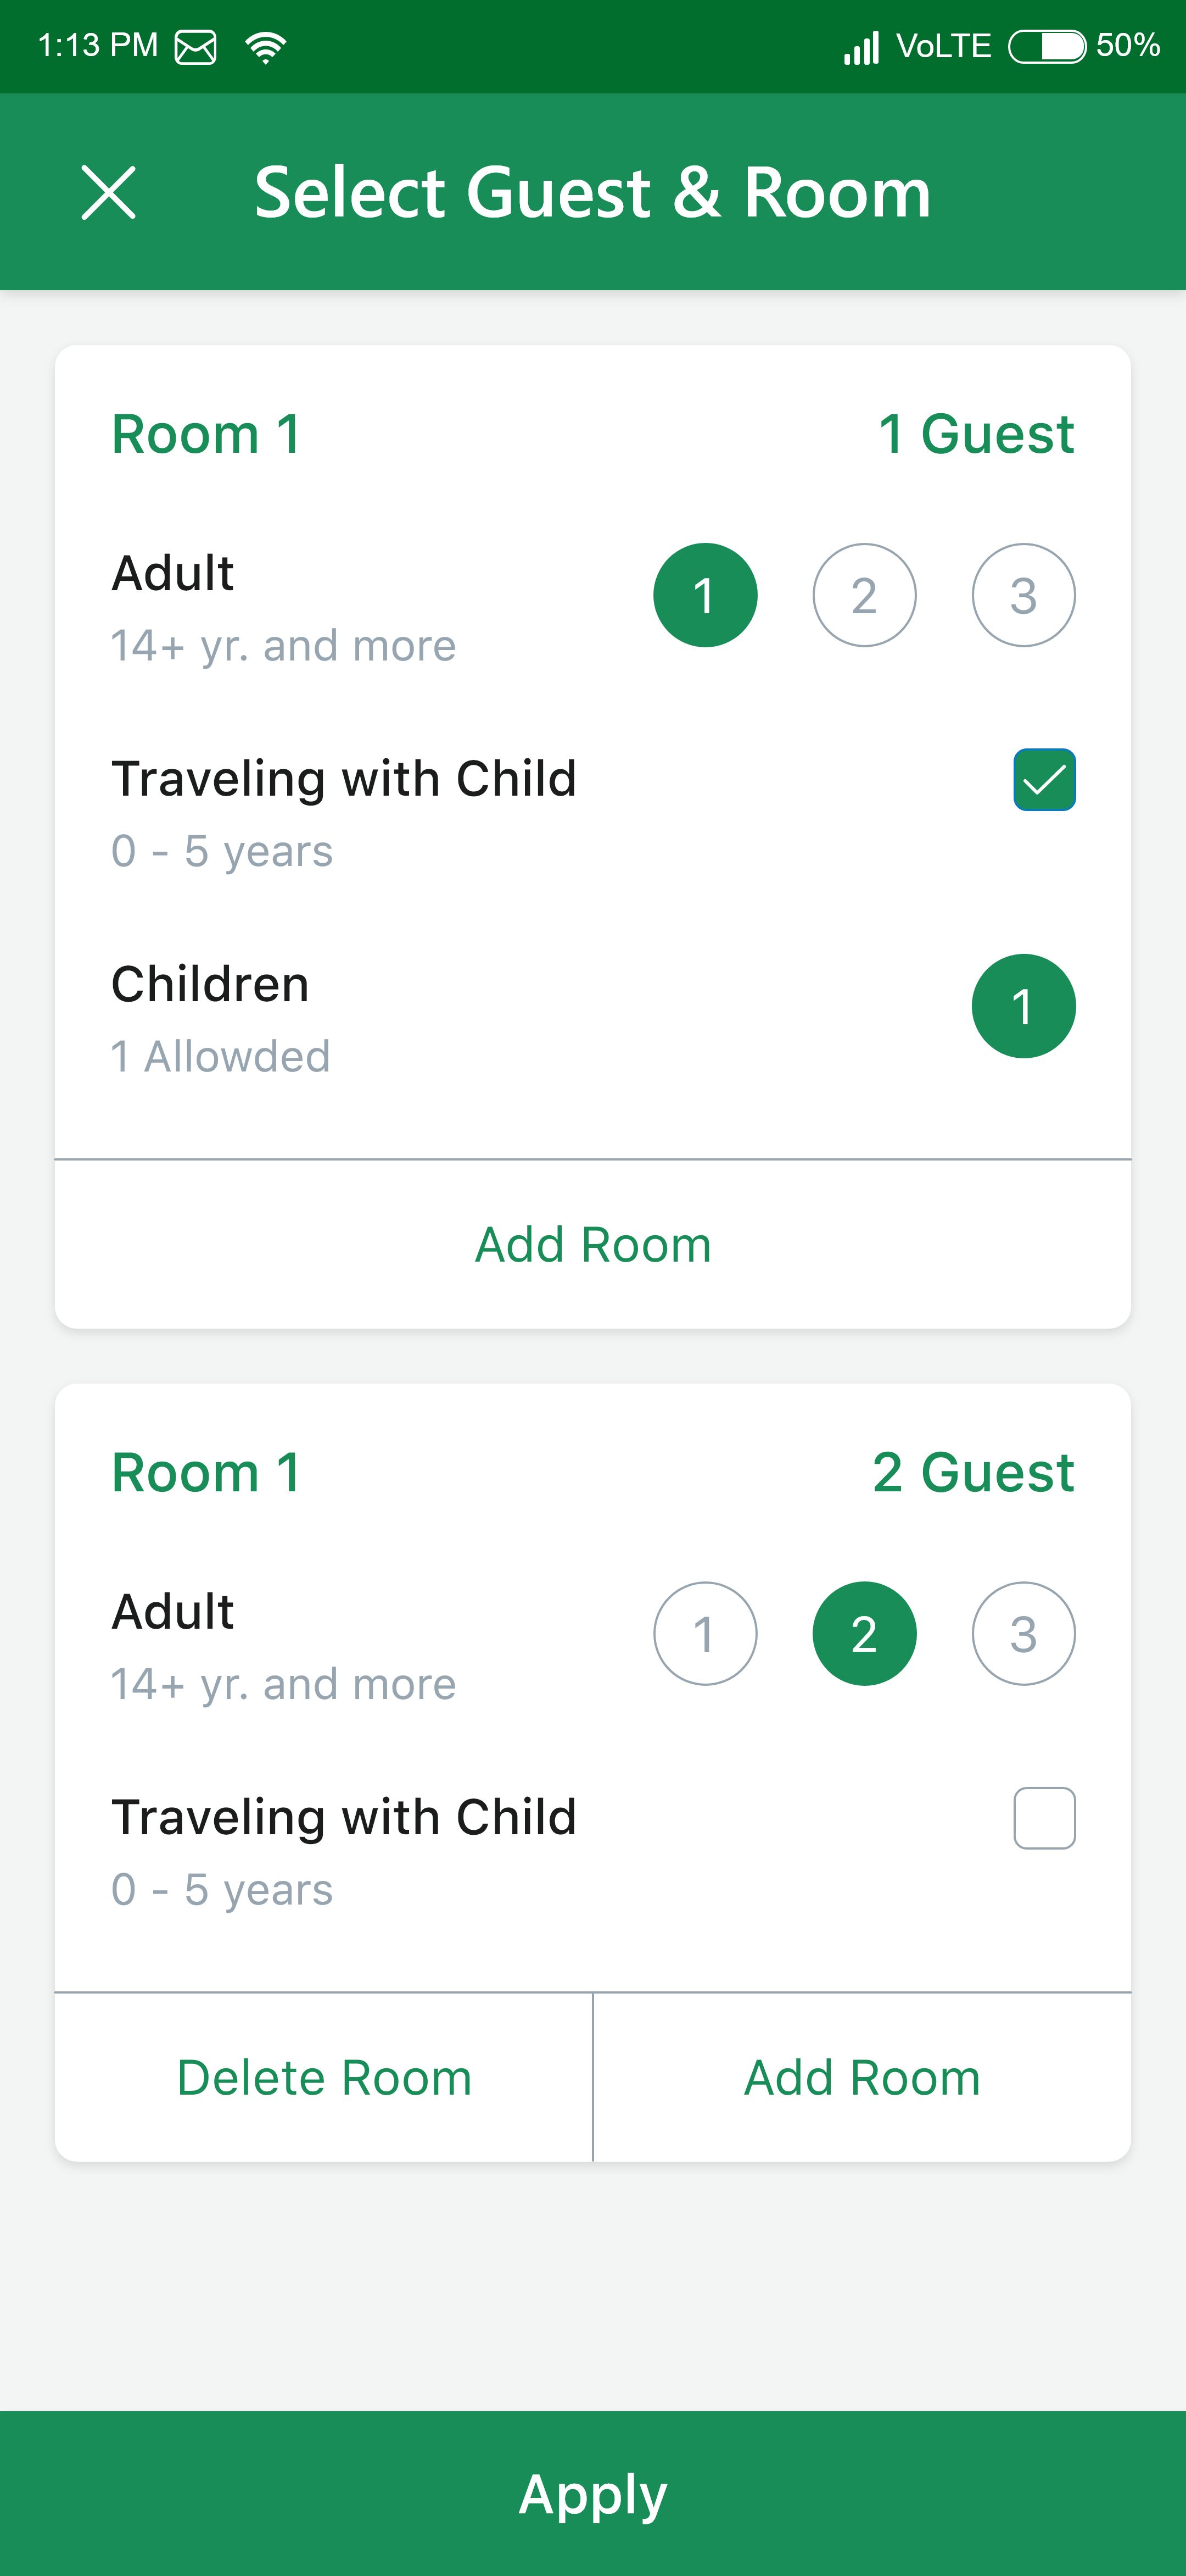
Task: Tap Add Room beside Delete Room
Action: click(x=862, y=2077)
